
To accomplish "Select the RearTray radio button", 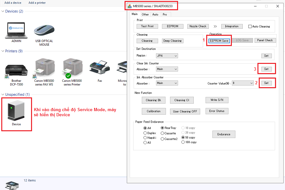I will click(162, 128).
